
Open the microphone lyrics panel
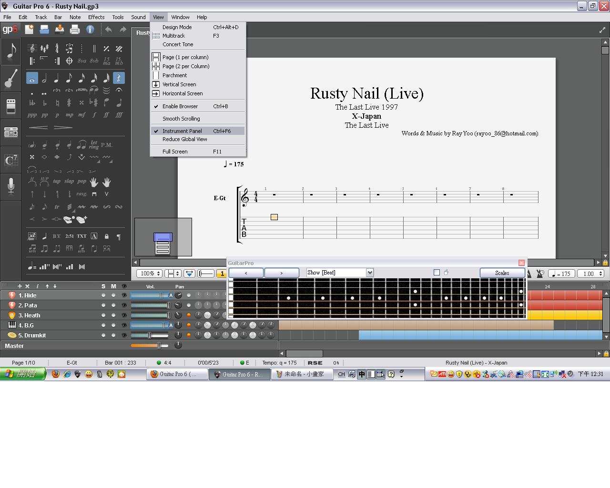[x=11, y=185]
